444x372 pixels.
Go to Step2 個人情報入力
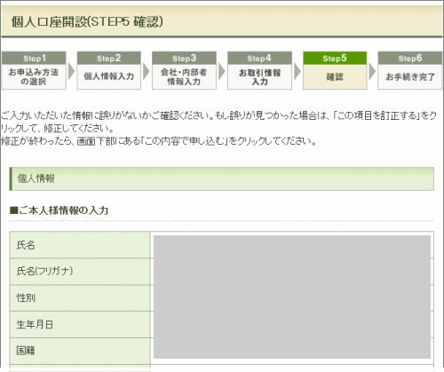pyautogui.click(x=109, y=70)
